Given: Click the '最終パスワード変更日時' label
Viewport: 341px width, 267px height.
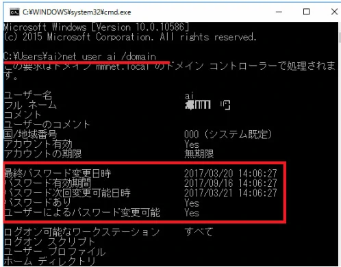Looking at the screenshot, I should click(x=58, y=173).
